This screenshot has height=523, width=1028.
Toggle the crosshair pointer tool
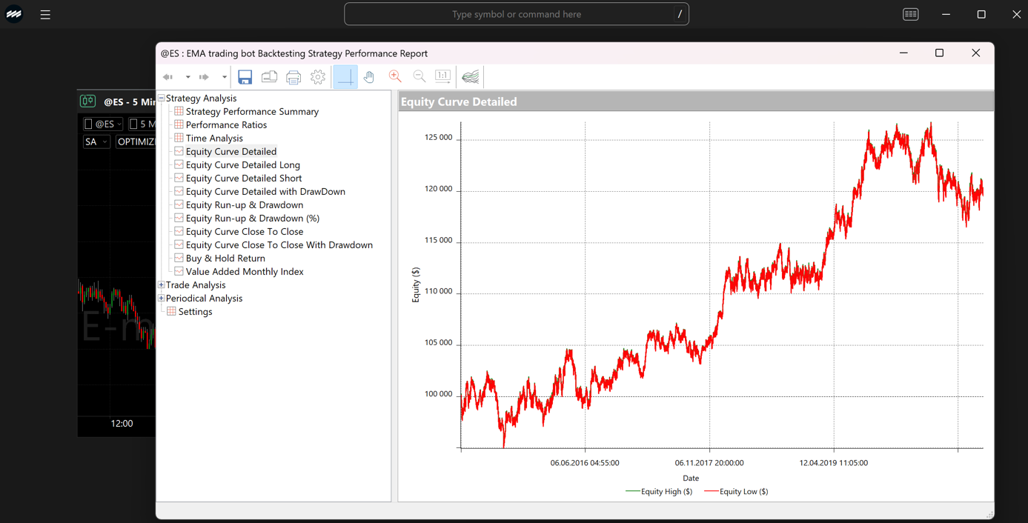pyautogui.click(x=345, y=76)
